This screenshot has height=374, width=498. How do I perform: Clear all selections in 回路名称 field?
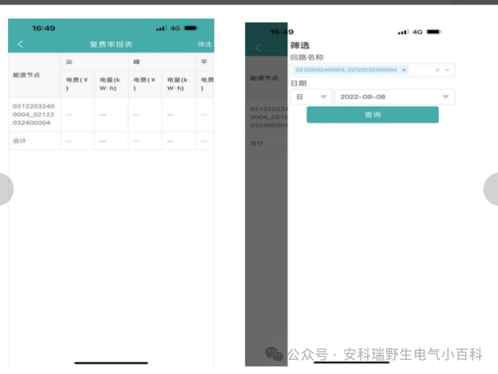(438, 70)
